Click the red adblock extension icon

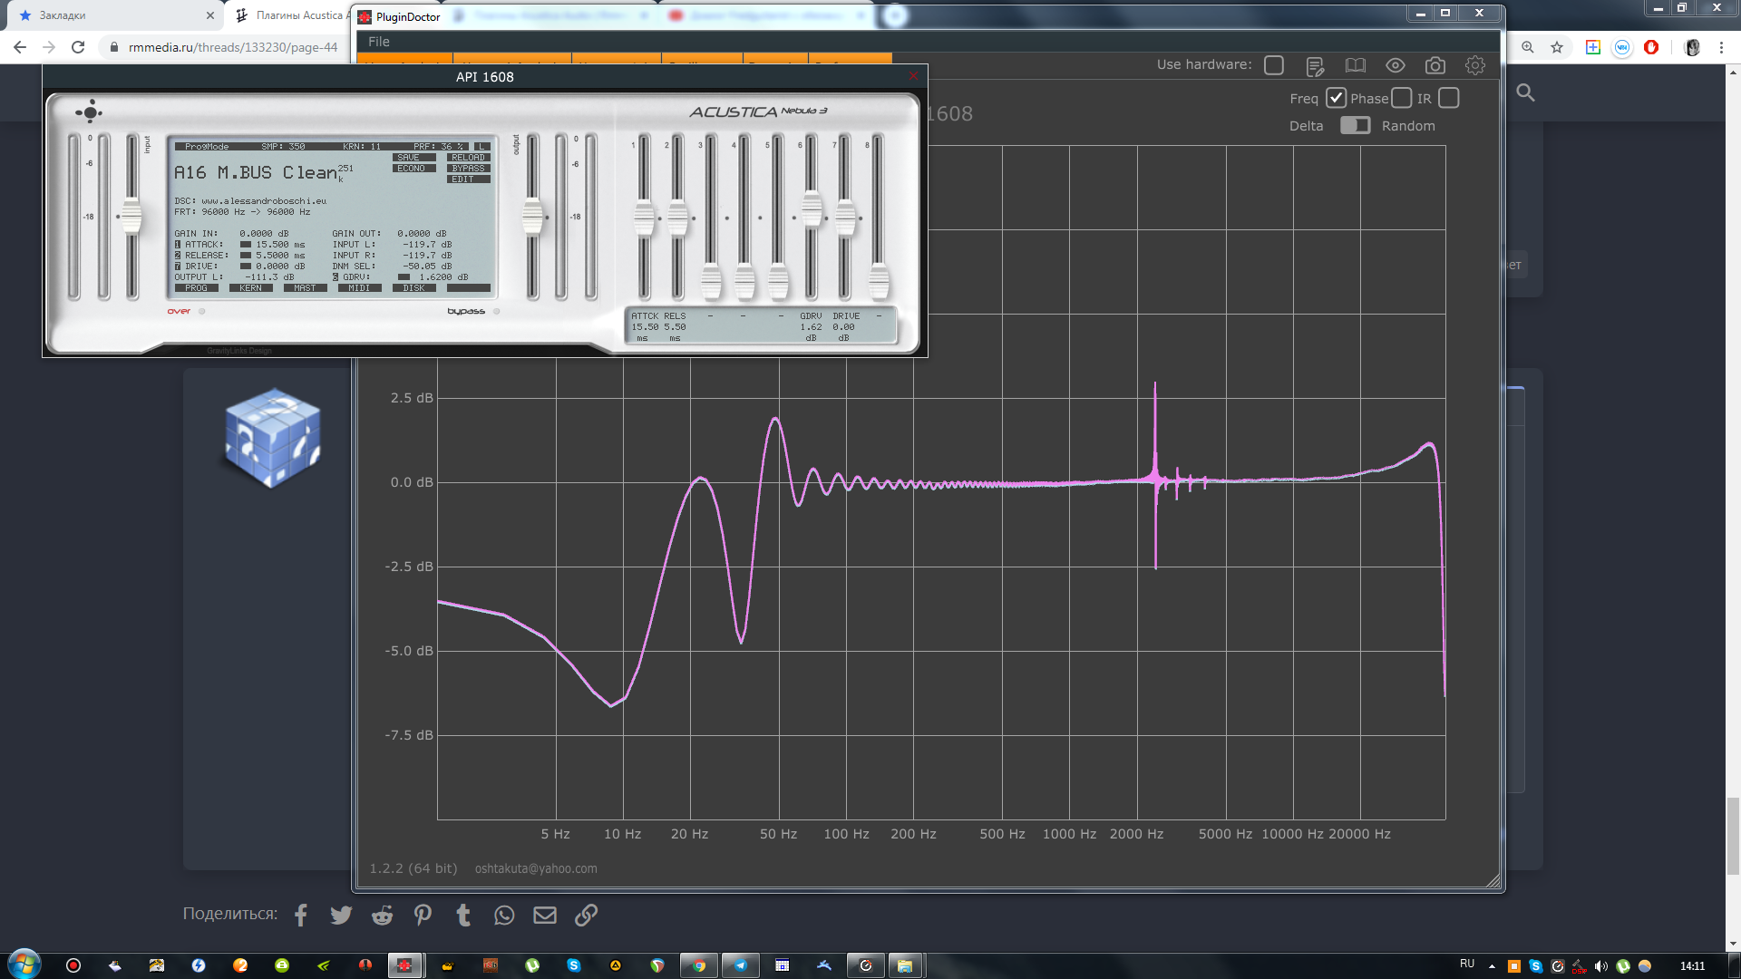point(1651,47)
